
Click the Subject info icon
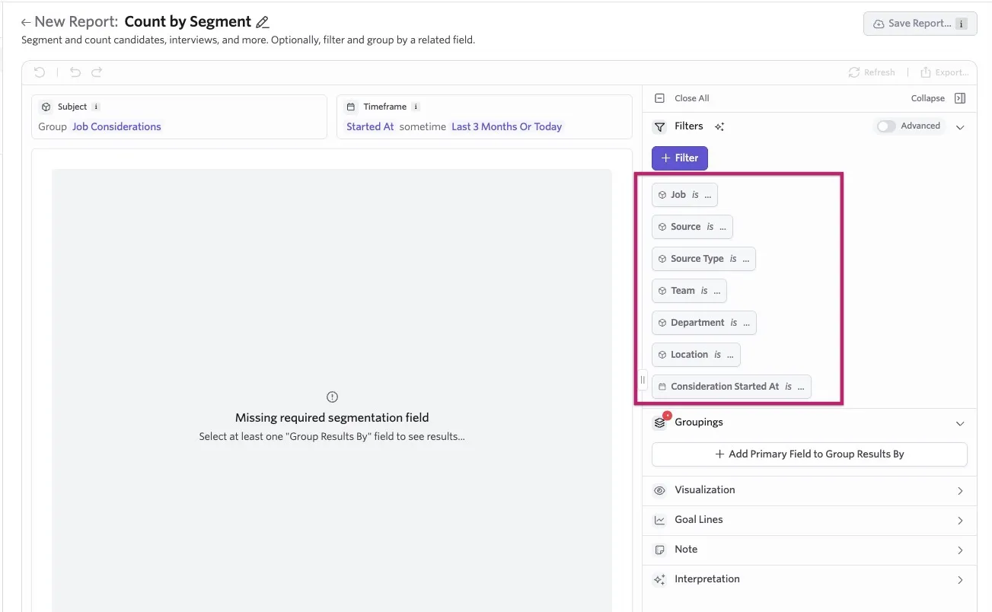[96, 107]
